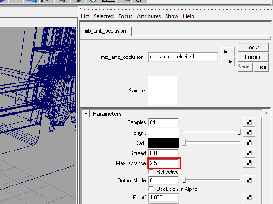
Task: Click the white Sample swatch
Action: click(162, 91)
